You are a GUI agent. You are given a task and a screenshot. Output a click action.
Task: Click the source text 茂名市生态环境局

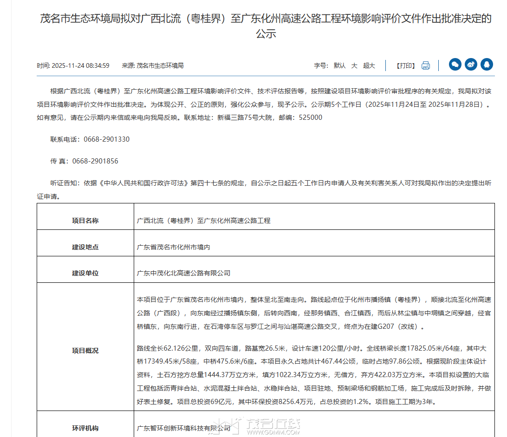tap(160, 65)
